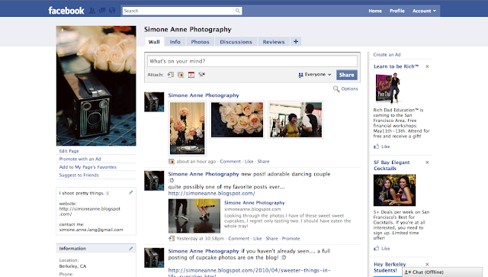The width and height of the screenshot is (488, 277).
Task: Click the Rich Dad ad image
Action: click(388, 89)
